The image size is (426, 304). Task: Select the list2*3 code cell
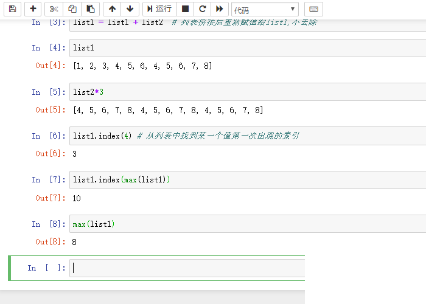(x=243, y=92)
